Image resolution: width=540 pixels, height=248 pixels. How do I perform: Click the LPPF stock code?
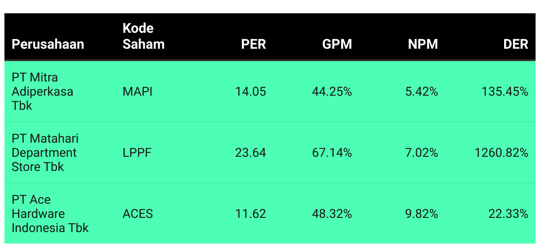click(x=137, y=153)
